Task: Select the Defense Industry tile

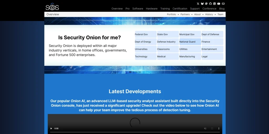Action: coord(168,42)
